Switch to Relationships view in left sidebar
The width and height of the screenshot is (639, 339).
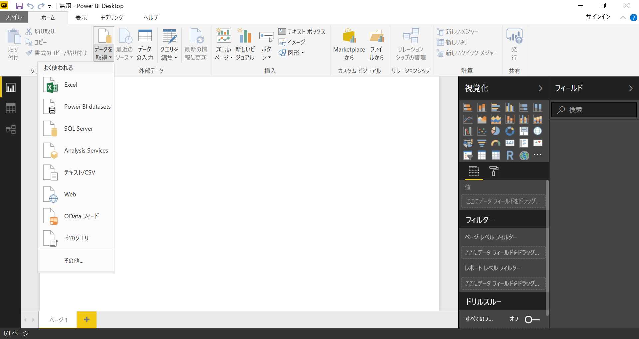point(10,130)
